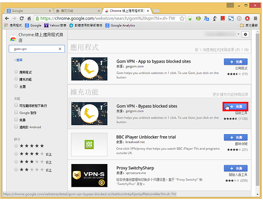Image resolution: width=263 pixels, height=200 pixels.
Task: Select the 應用程式 radio filter
Action: [x=16, y=72]
